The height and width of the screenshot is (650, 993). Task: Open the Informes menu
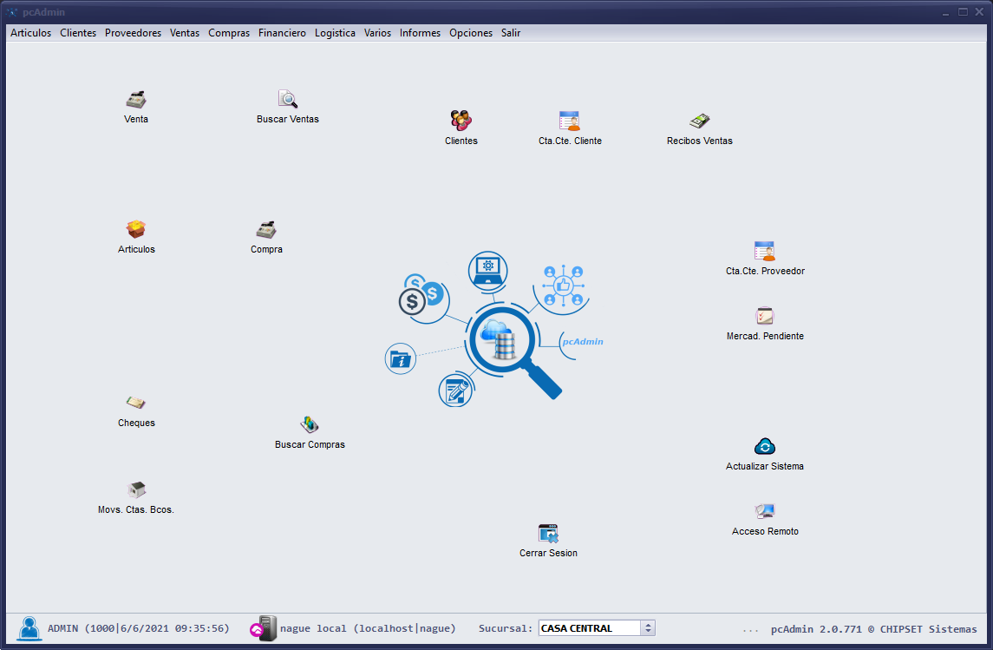pyautogui.click(x=420, y=33)
